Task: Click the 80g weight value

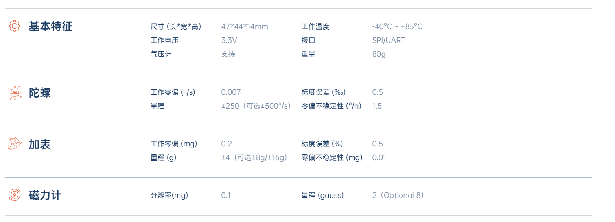Action: coord(379,54)
